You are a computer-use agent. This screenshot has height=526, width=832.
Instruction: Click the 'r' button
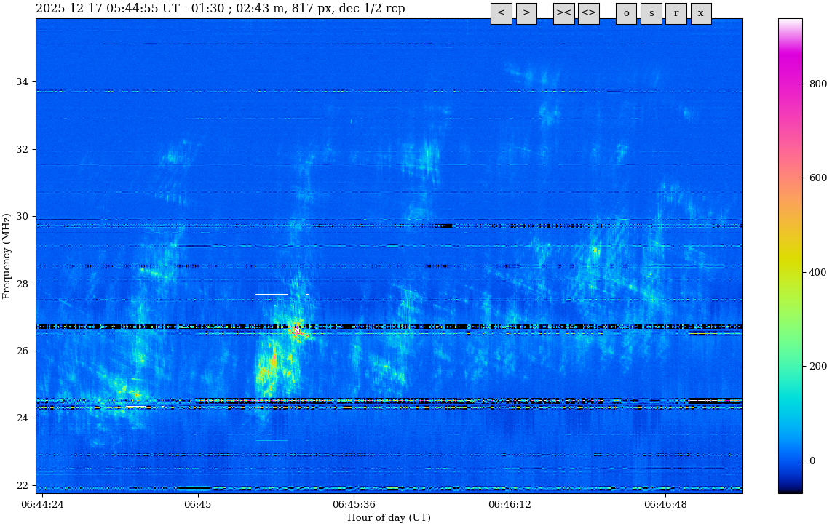675,13
